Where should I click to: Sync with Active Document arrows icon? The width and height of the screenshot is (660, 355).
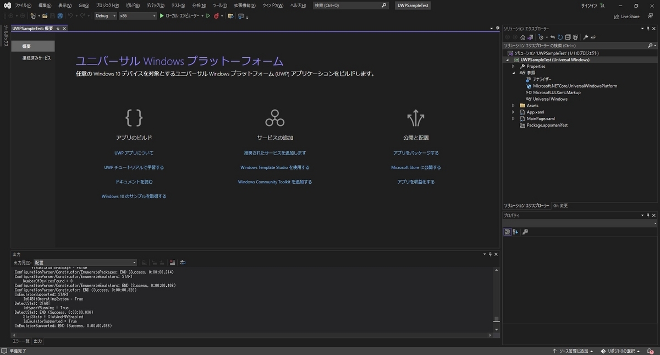click(553, 37)
